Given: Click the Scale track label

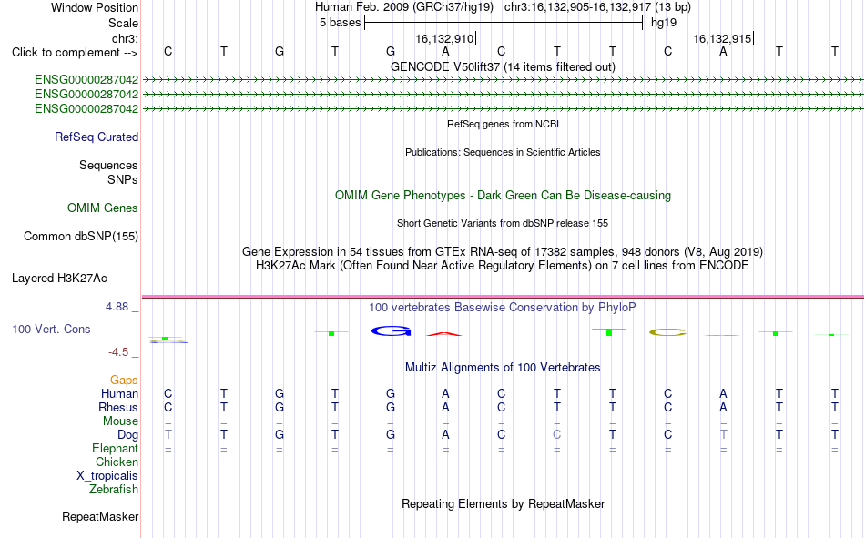Looking at the screenshot, I should (x=123, y=23).
